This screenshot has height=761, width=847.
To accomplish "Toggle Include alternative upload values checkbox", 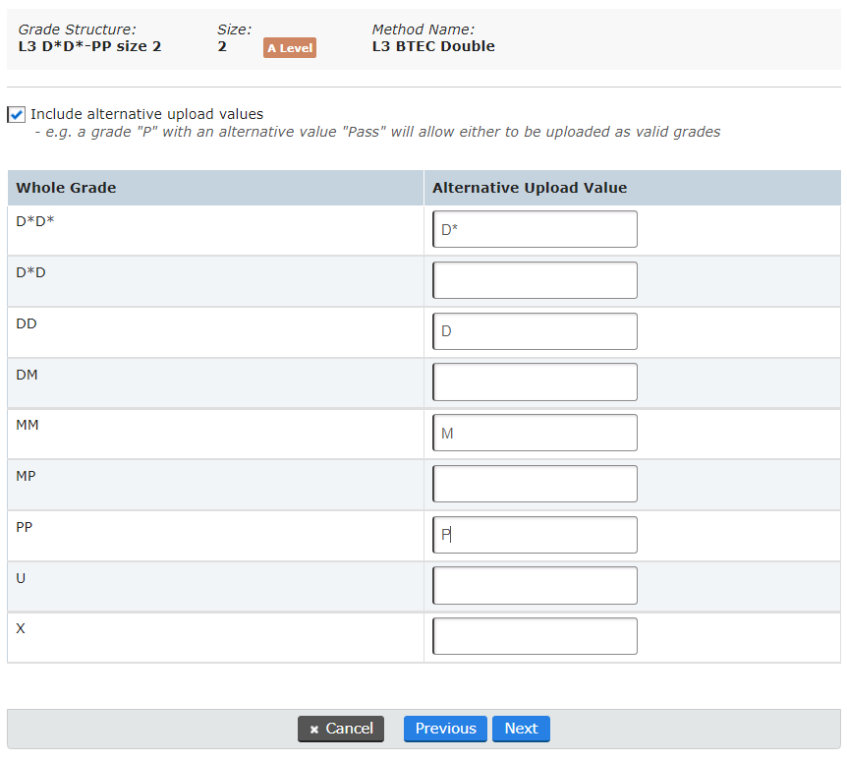I will [17, 114].
